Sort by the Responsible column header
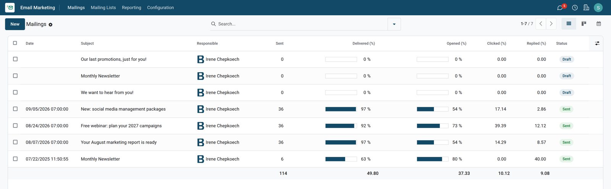 (x=207, y=44)
